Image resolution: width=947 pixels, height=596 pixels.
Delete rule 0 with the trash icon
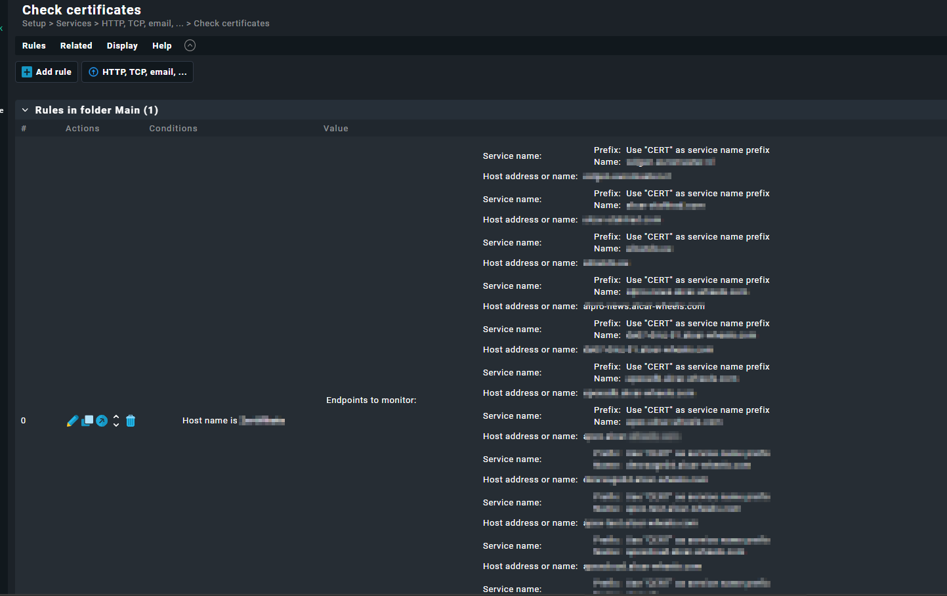point(131,421)
